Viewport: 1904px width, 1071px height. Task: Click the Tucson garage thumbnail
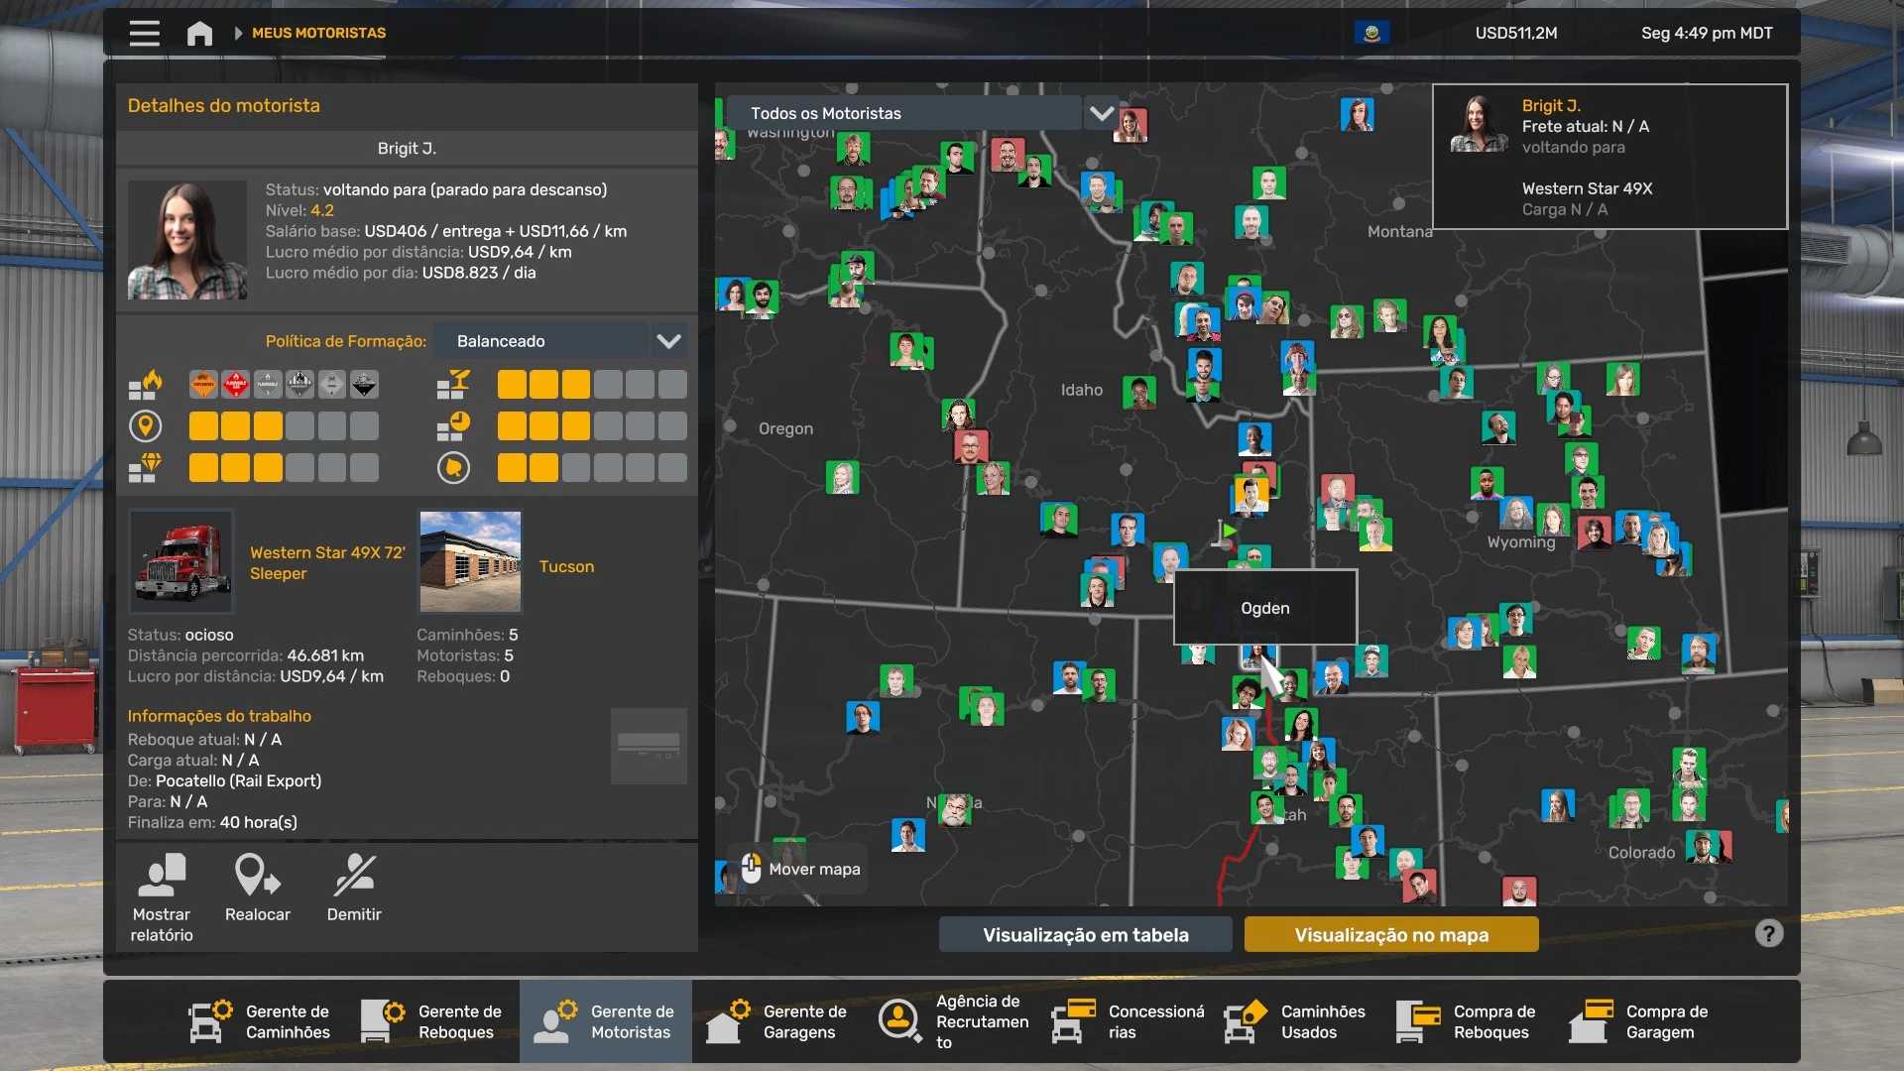coord(470,562)
